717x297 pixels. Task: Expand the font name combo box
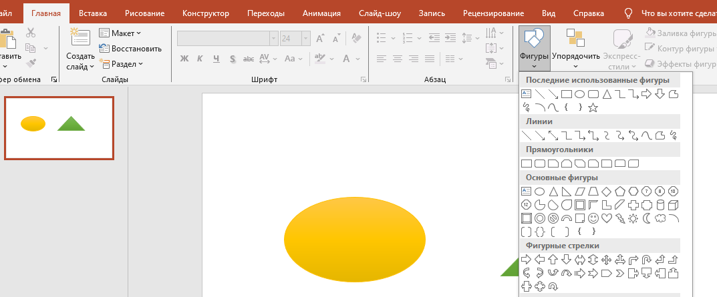[x=274, y=39]
